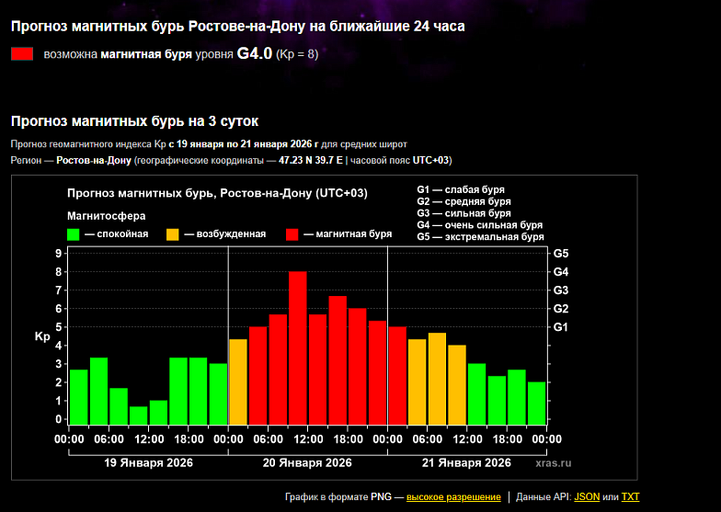Open the TXT API data link
Screen dimensions: 721x512
coord(630,497)
